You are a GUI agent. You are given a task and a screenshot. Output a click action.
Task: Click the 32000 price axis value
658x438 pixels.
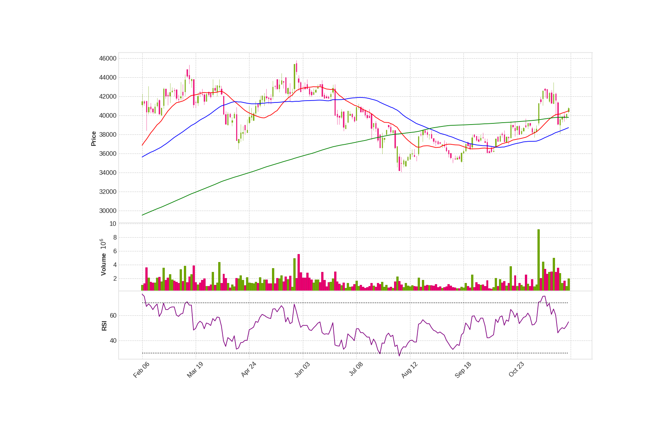tap(108, 192)
